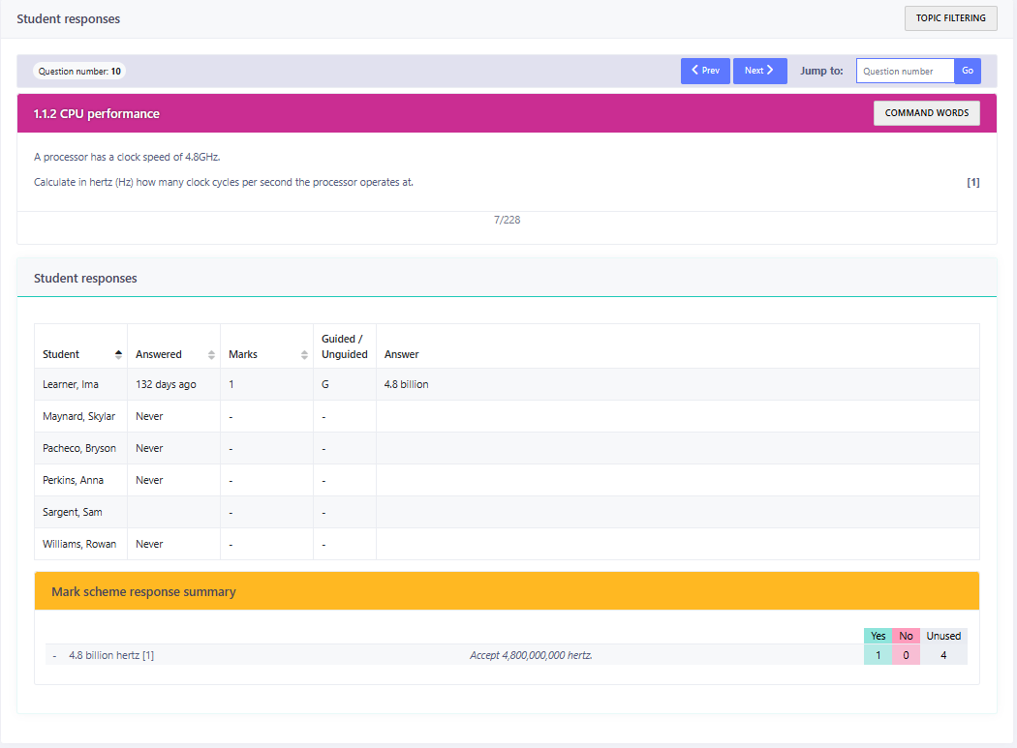
Task: Click the pink No count cell
Action: [x=906, y=655]
